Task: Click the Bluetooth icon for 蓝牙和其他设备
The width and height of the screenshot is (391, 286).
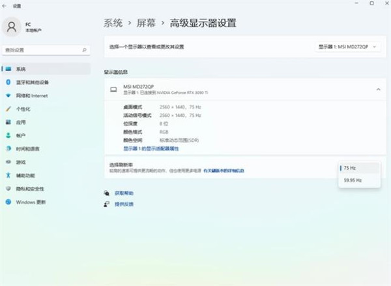Action: pyautogui.click(x=8, y=82)
